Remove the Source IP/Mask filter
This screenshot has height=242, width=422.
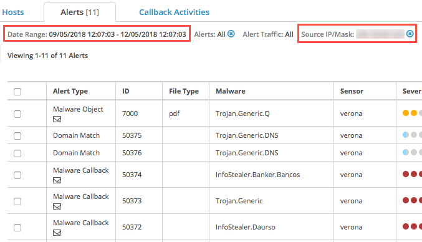click(x=410, y=34)
